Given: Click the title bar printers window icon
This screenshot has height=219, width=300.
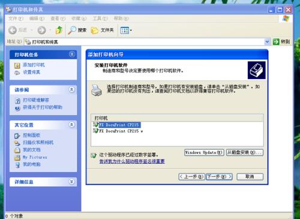Looking at the screenshot, I should click(x=8, y=10).
